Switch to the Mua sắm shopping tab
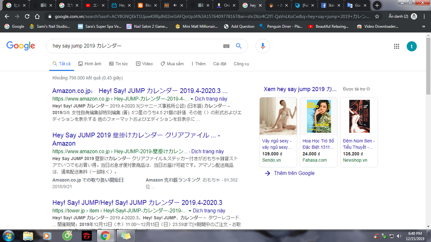Image resolution: width=431 pixels, height=242 pixels. [x=172, y=64]
